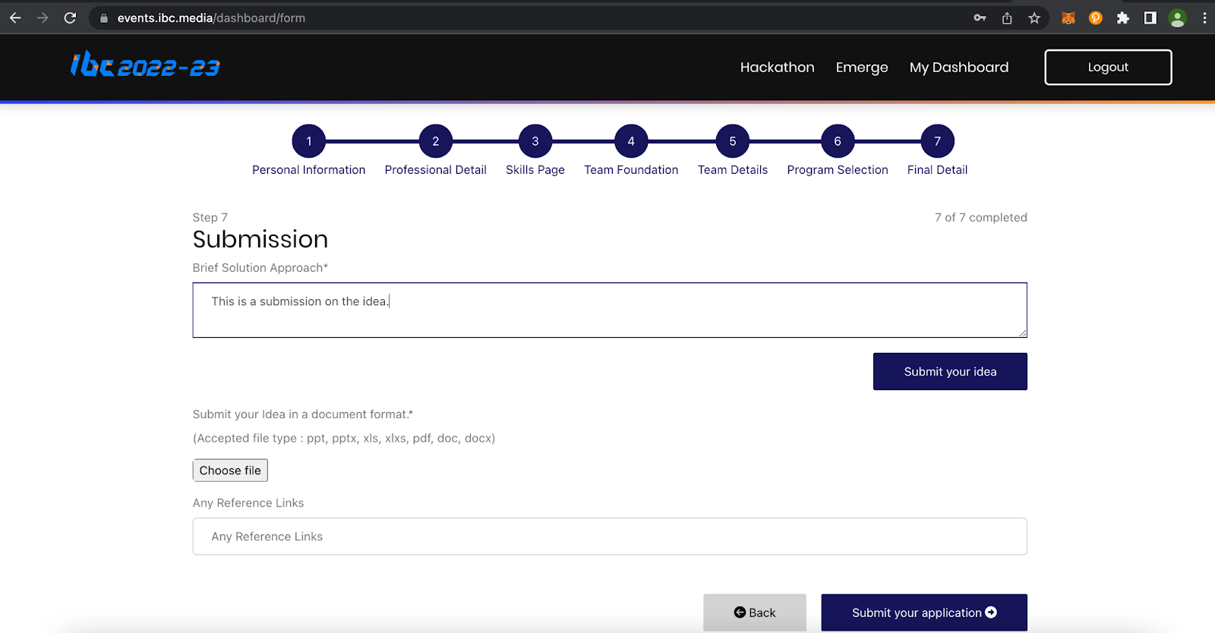This screenshot has width=1215, height=633.
Task: Open the Emerge nav item
Action: [x=862, y=68]
